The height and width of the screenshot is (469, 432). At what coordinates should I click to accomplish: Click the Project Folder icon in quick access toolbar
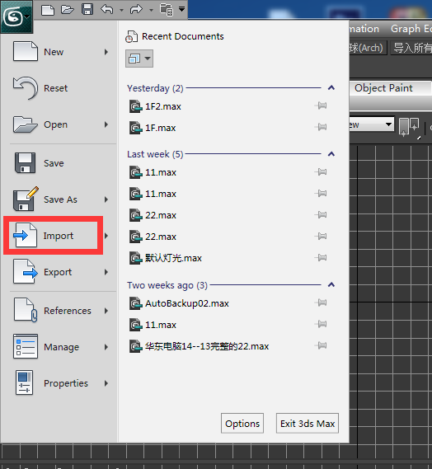click(167, 10)
